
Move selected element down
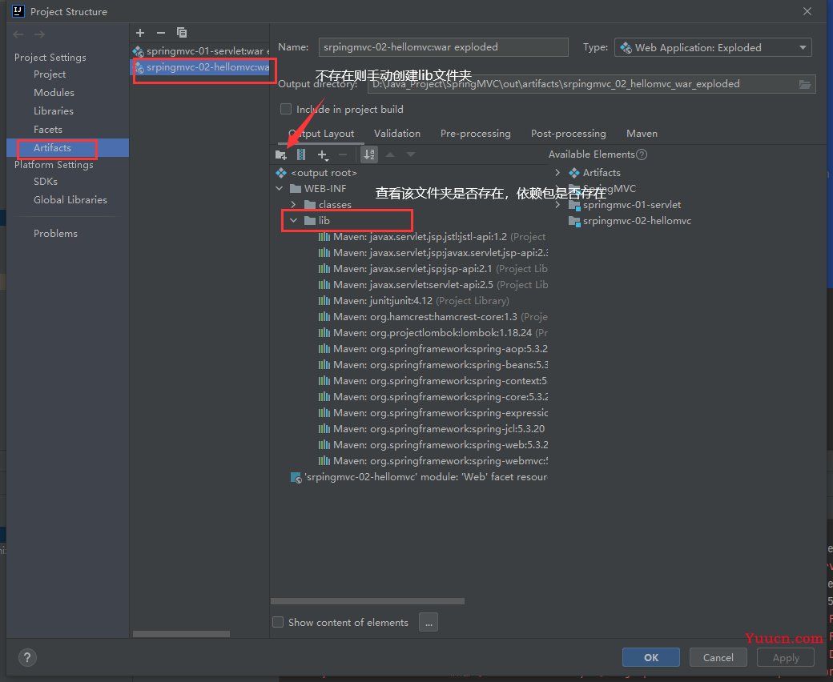411,155
